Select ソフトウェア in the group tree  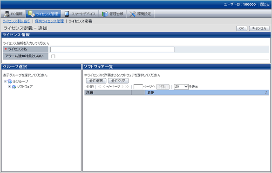[x=25, y=87]
